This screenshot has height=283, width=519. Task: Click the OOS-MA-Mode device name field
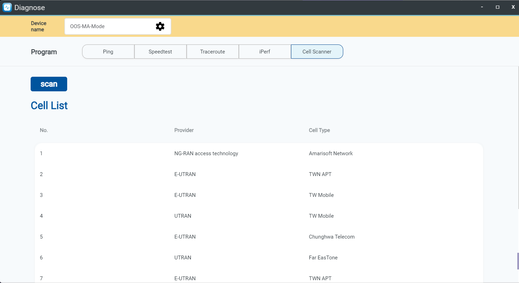coord(118,26)
